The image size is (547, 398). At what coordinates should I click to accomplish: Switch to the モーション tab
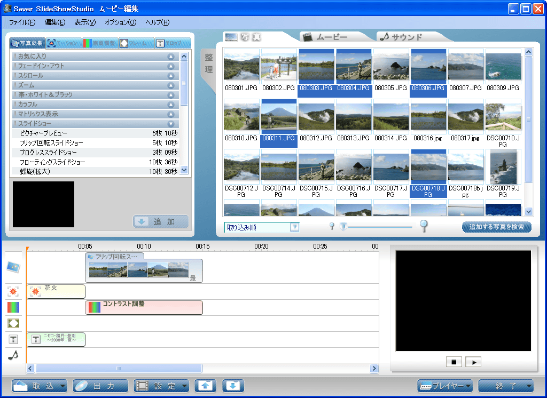click(x=64, y=43)
